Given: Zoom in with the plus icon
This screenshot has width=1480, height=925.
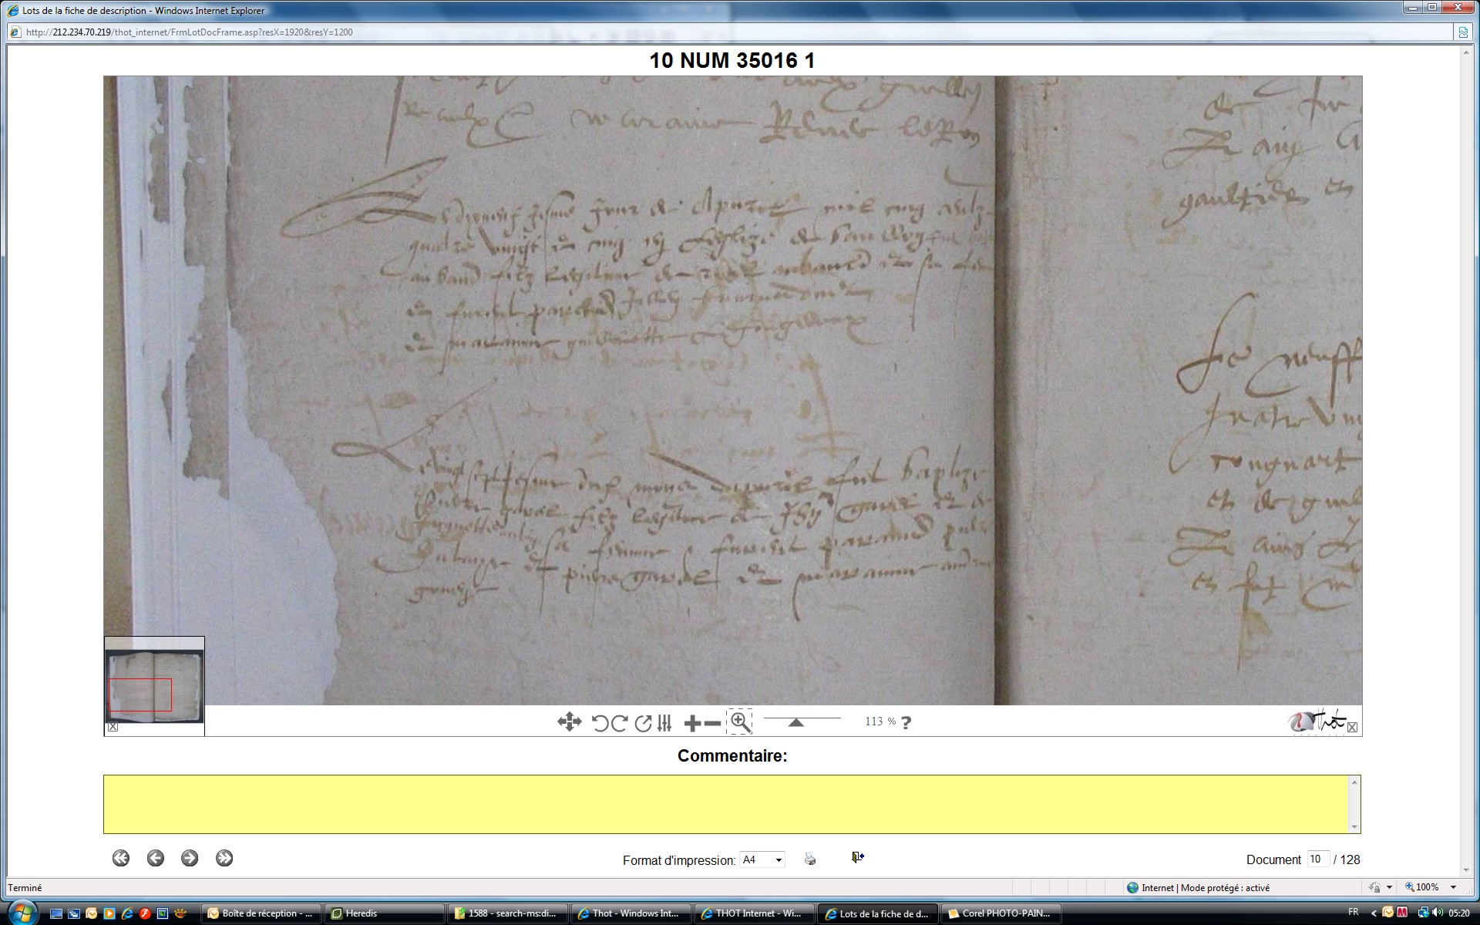Looking at the screenshot, I should point(691,723).
